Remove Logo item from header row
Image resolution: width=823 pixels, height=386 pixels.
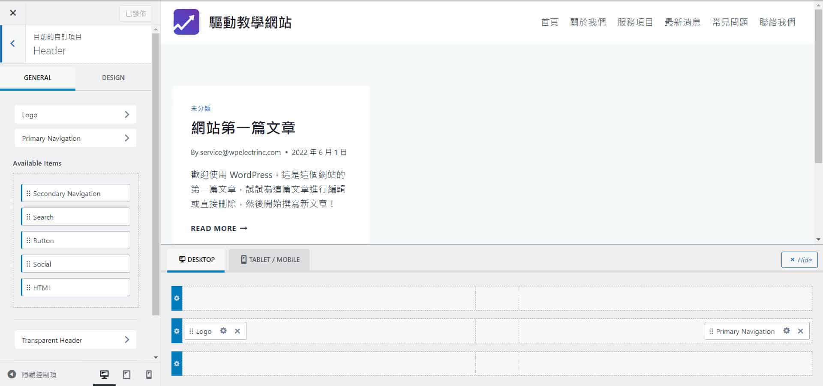[237, 331]
